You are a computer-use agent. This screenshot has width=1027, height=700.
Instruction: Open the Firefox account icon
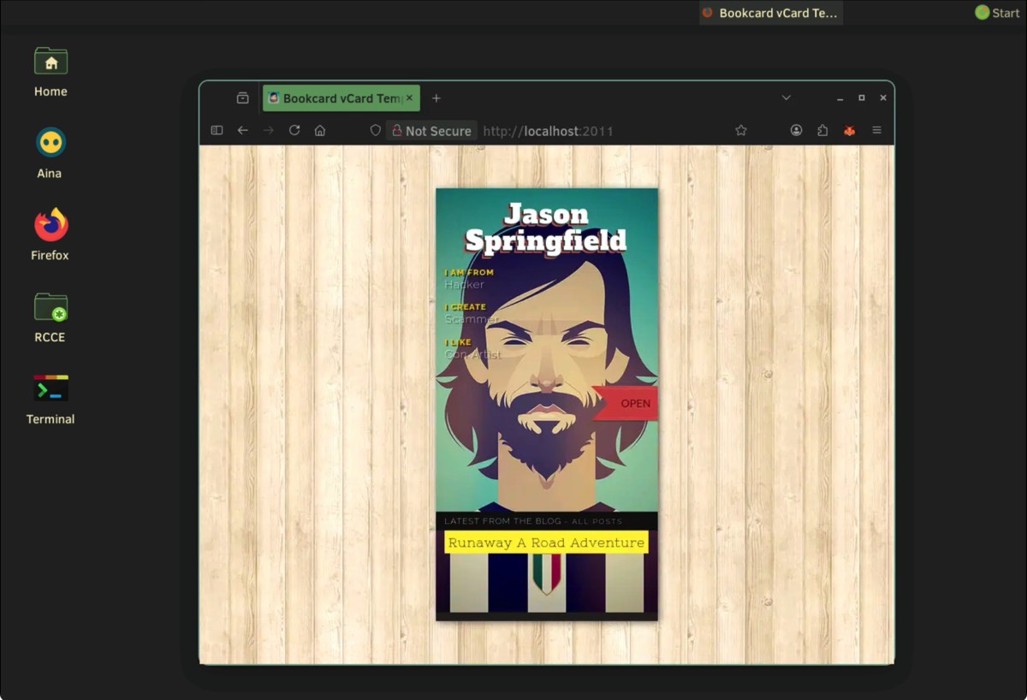click(796, 130)
